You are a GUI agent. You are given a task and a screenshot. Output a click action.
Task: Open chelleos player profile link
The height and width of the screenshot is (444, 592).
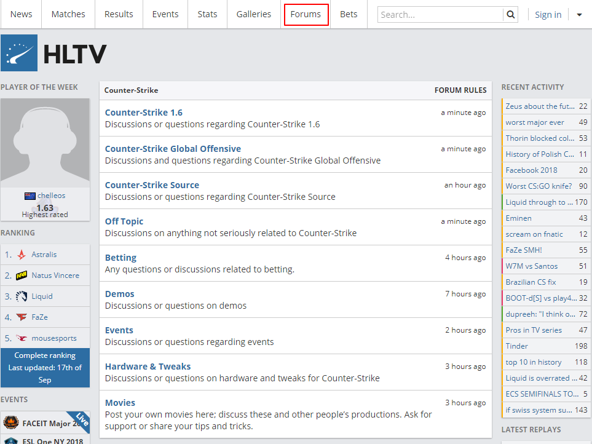pyautogui.click(x=52, y=196)
